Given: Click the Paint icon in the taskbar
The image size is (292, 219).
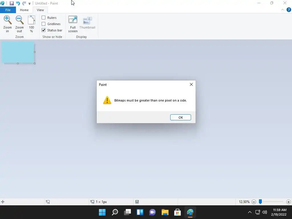Looking at the screenshot, I should 190,212.
